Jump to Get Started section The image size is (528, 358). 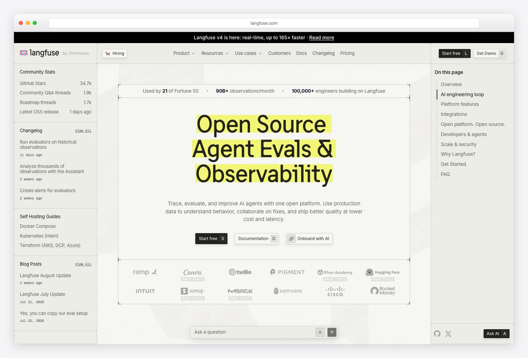454,164
